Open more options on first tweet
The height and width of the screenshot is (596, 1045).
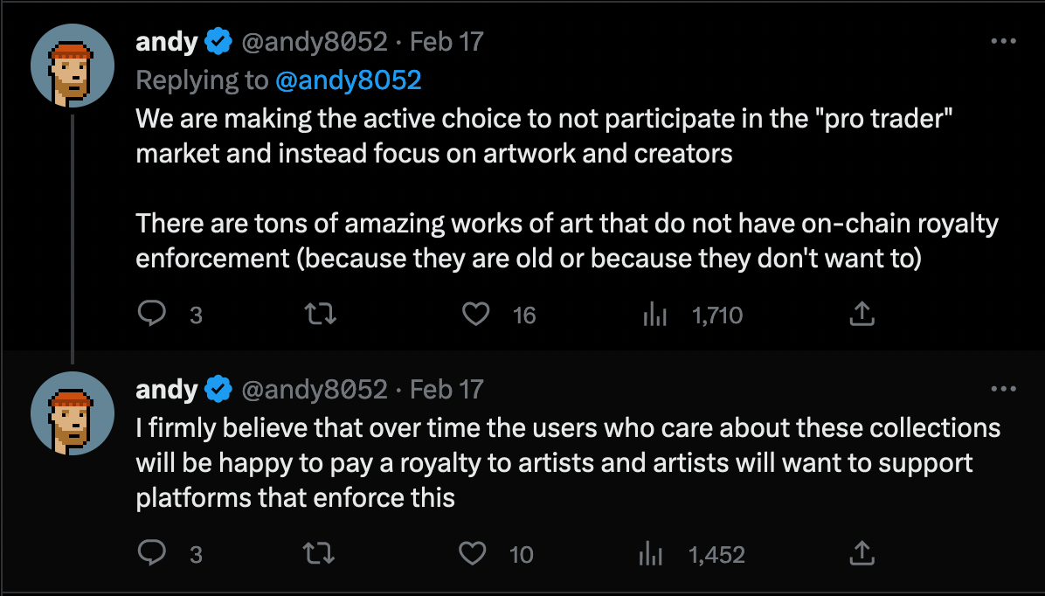(1001, 41)
